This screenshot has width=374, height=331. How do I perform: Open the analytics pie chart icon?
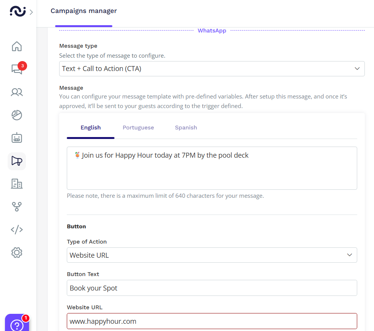tap(17, 115)
